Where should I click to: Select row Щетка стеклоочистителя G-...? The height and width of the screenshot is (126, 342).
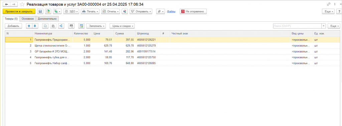(172, 46)
